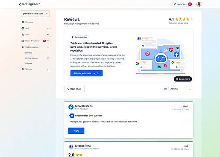Click the Reviews page heading
The width and height of the screenshot is (220, 157).
point(72,19)
